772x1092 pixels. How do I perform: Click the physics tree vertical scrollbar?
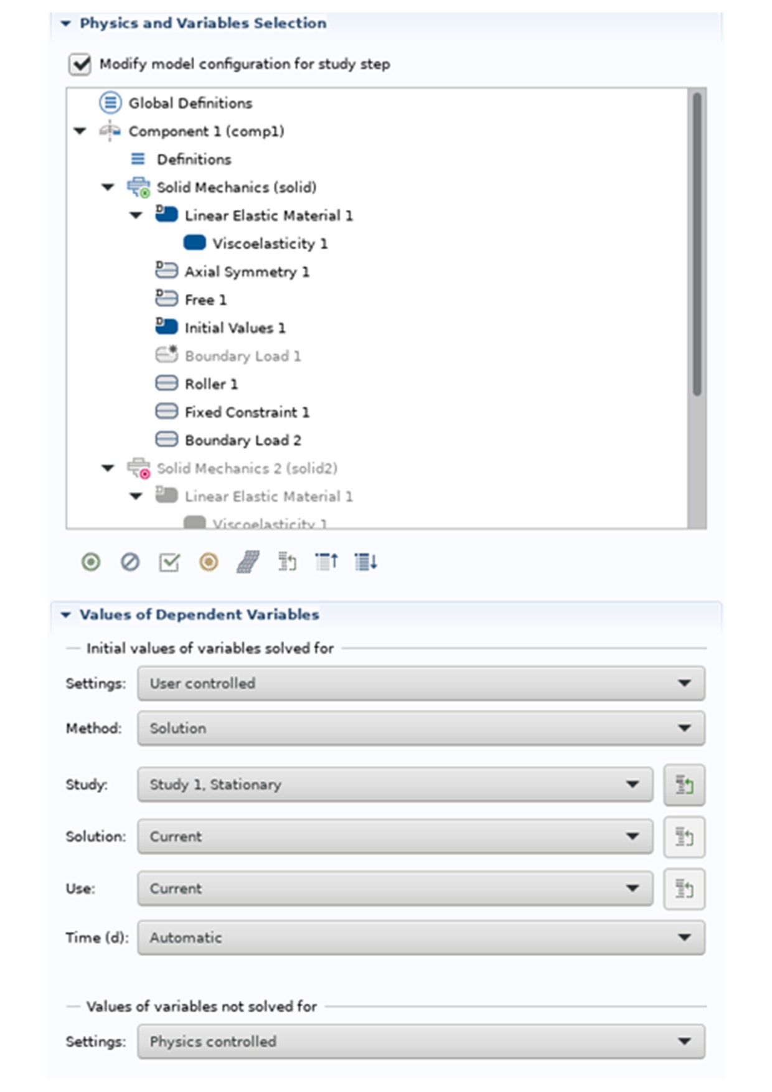(697, 243)
